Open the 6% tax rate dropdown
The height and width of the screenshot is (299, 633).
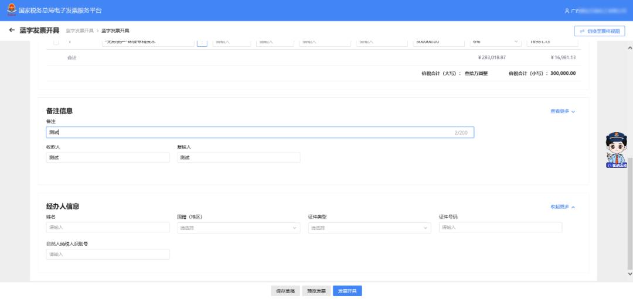pyautogui.click(x=496, y=42)
